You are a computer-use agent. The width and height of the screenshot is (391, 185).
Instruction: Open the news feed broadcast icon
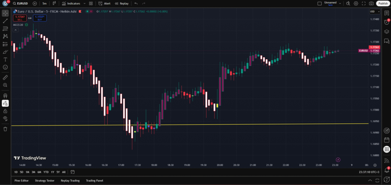386,160
